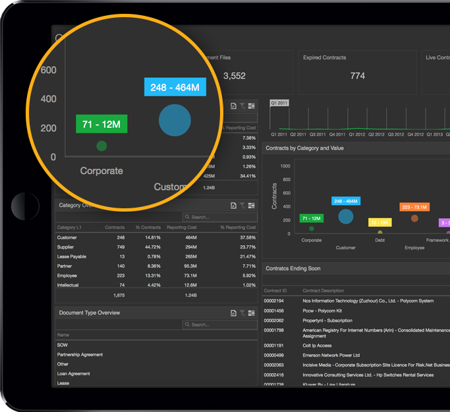450x412 pixels.
Task: Click the clear-filter funnel in the topmost table panel
Action: click(242, 106)
